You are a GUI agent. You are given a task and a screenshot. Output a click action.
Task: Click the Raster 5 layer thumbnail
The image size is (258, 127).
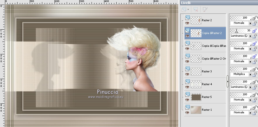pos(196,97)
